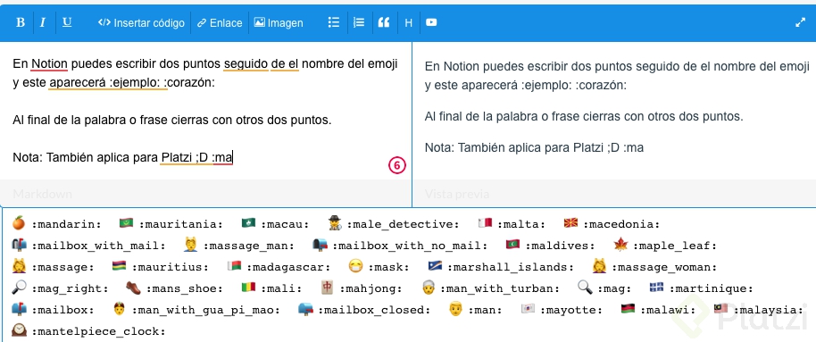The image size is (816, 342).
Task: Pick the :mandarin: emoji suggestion
Action: point(57,224)
